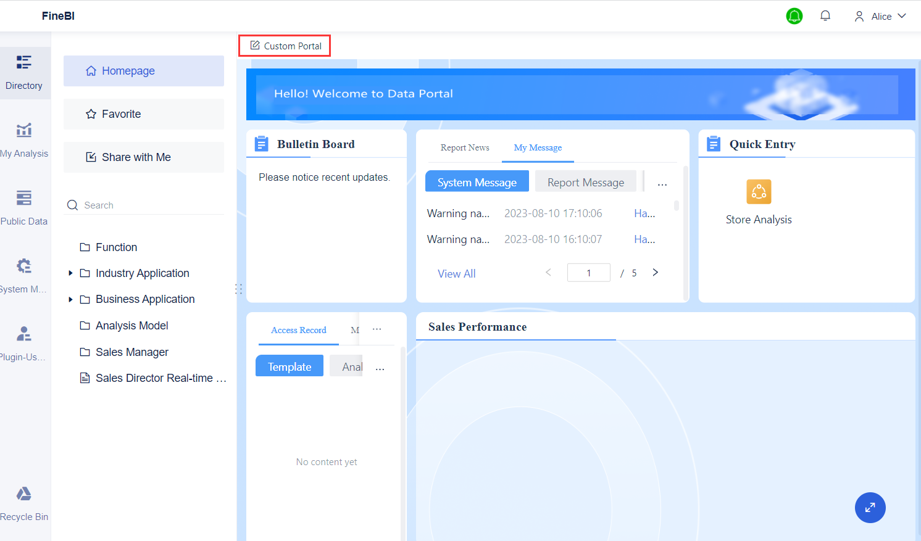Open Share with Me
Screen dimensions: 921x541
tap(144, 157)
